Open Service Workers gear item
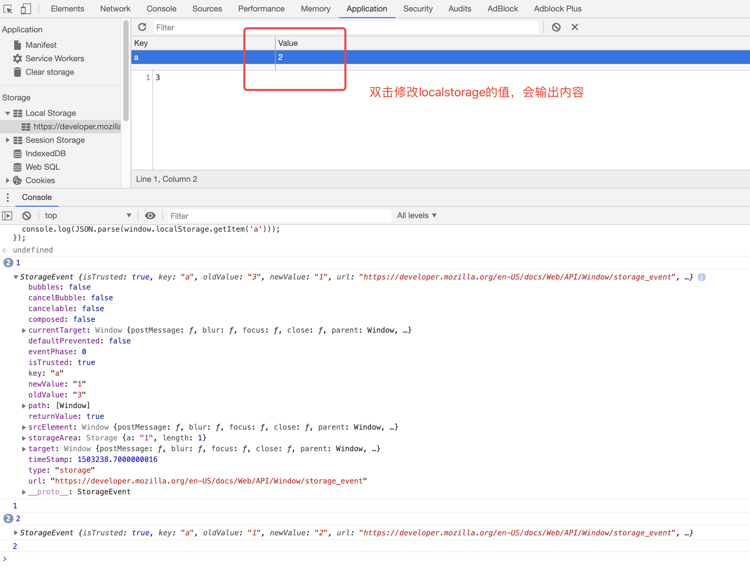The height and width of the screenshot is (567, 750). [x=55, y=59]
